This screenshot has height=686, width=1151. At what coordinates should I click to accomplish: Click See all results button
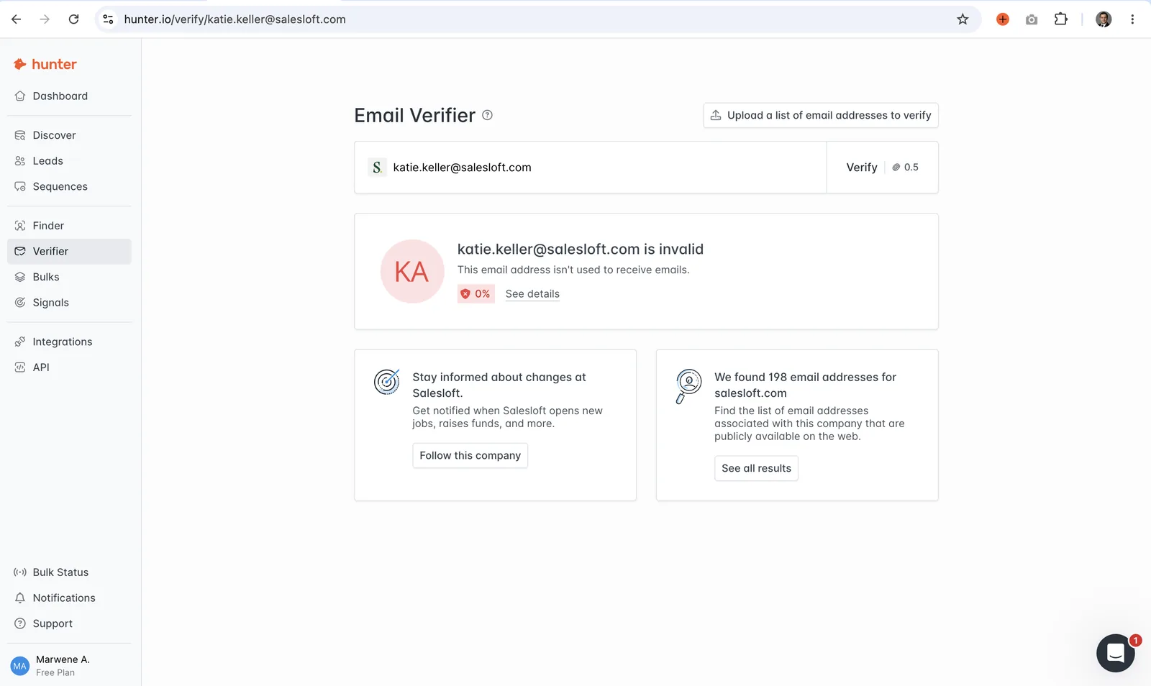click(x=756, y=469)
